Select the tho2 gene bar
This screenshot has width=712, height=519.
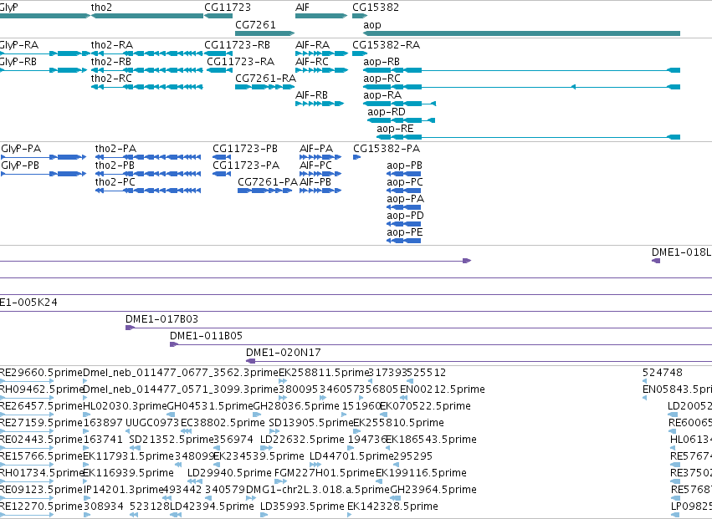147,16
